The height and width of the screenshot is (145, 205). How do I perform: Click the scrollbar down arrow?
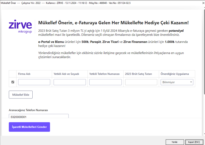tap(204, 134)
